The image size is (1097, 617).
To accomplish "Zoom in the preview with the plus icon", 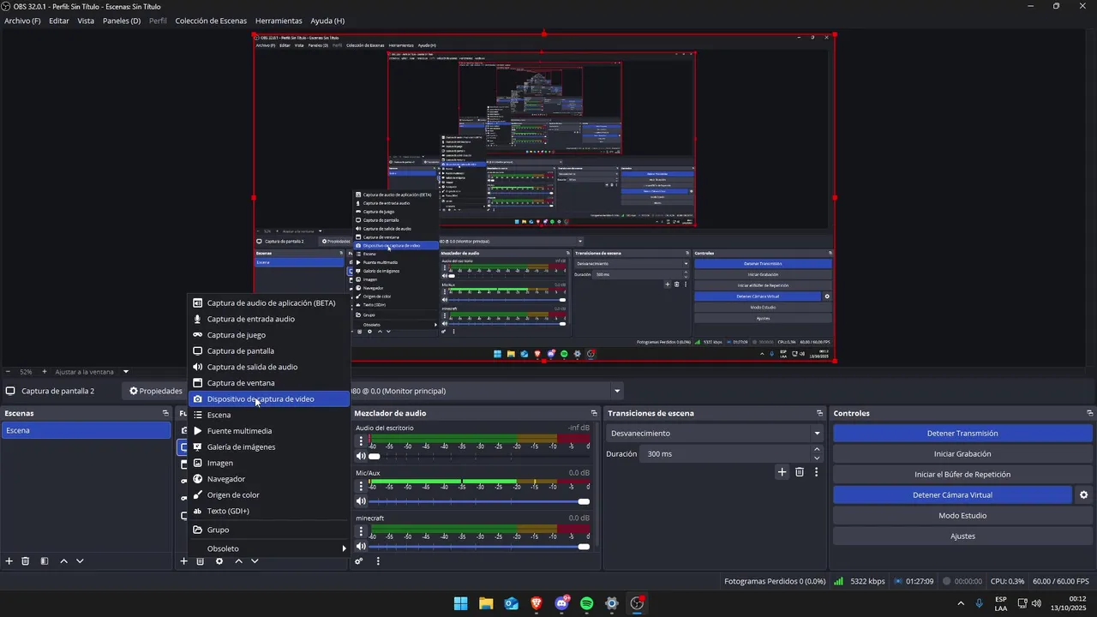I will pyautogui.click(x=45, y=372).
